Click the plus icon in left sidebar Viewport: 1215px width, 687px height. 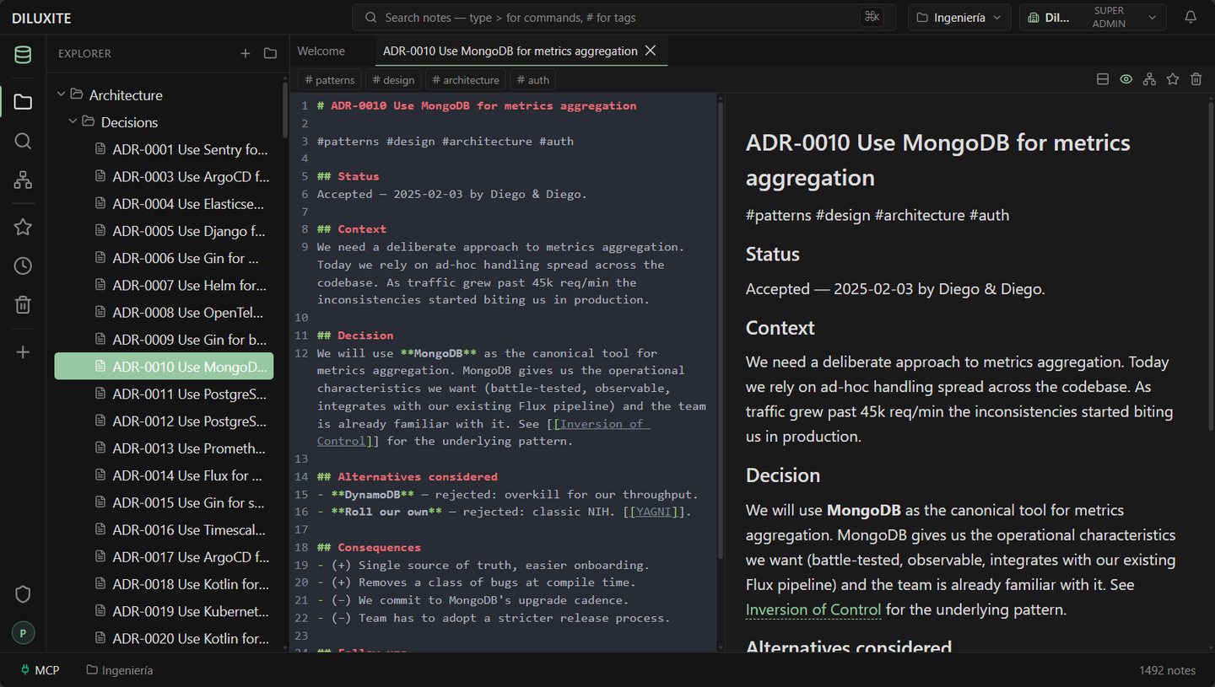pyautogui.click(x=23, y=352)
